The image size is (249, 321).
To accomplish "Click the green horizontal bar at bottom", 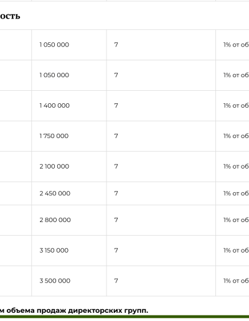I will (125, 317).
